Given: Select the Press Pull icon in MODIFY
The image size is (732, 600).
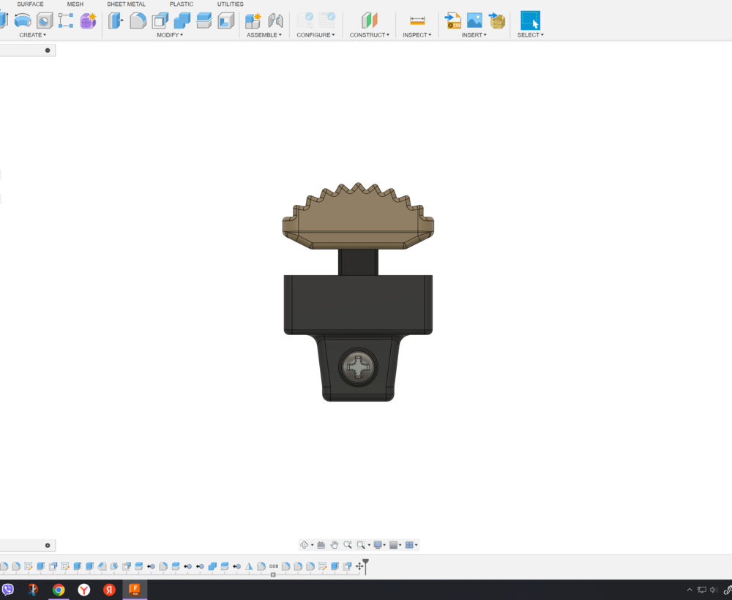Looking at the screenshot, I should point(114,20).
